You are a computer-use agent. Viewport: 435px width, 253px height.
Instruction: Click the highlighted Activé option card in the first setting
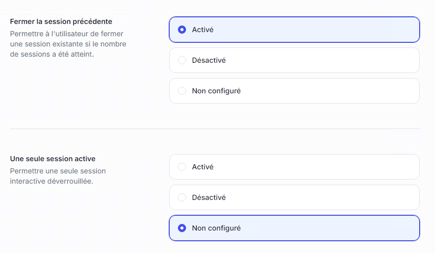(307, 30)
